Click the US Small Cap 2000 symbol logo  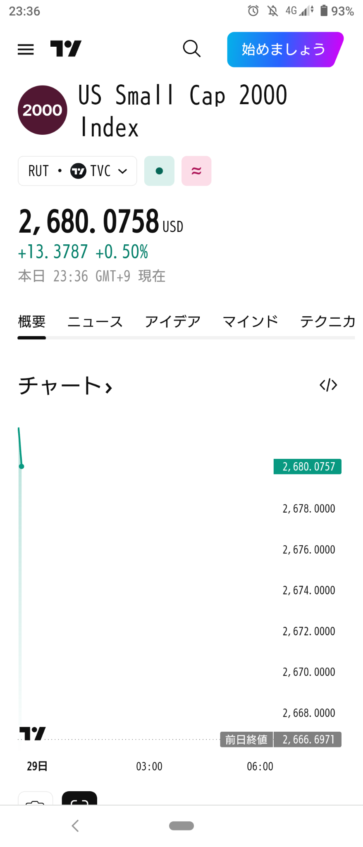(x=42, y=110)
